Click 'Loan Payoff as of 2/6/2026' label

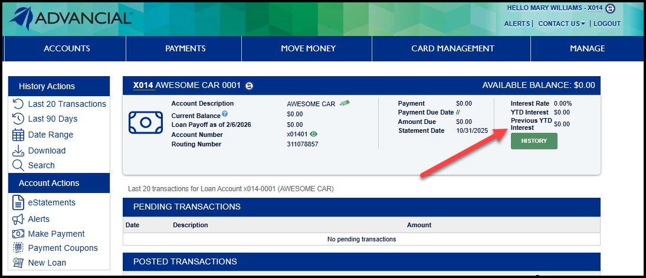pos(211,125)
